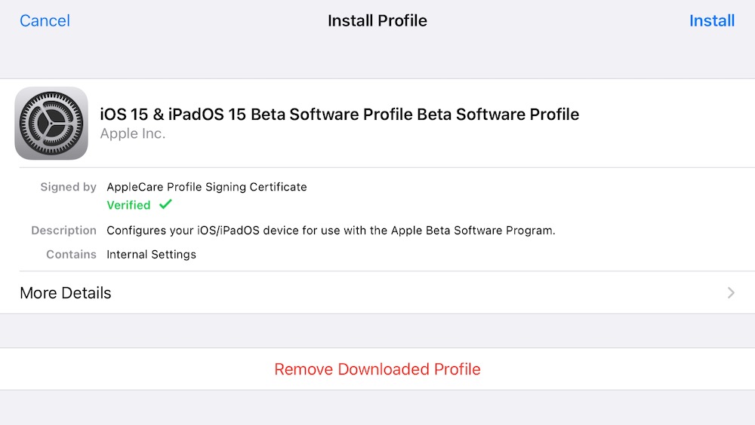
Task: Click the green Verified checkmark icon
Action: [x=165, y=205]
